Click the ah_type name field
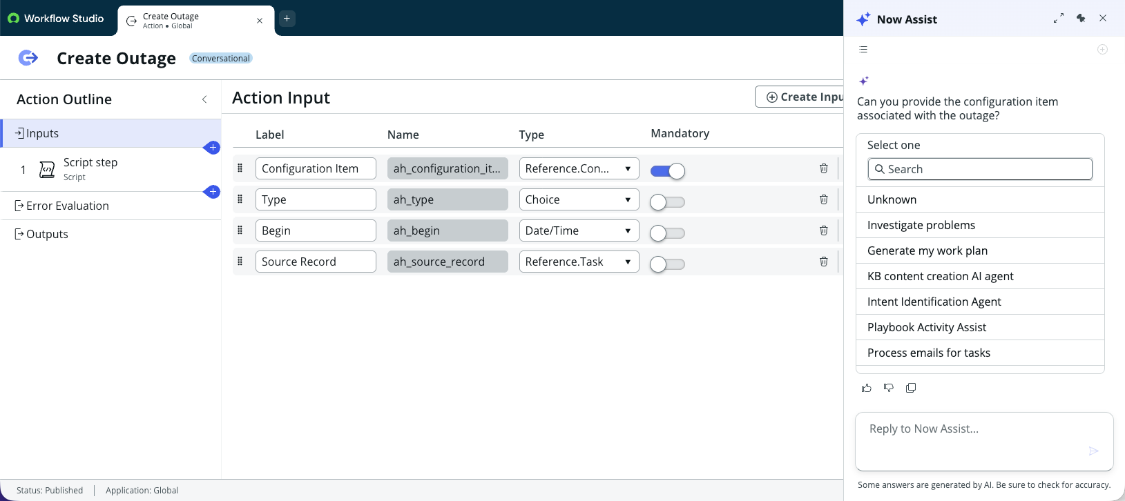 [448, 199]
